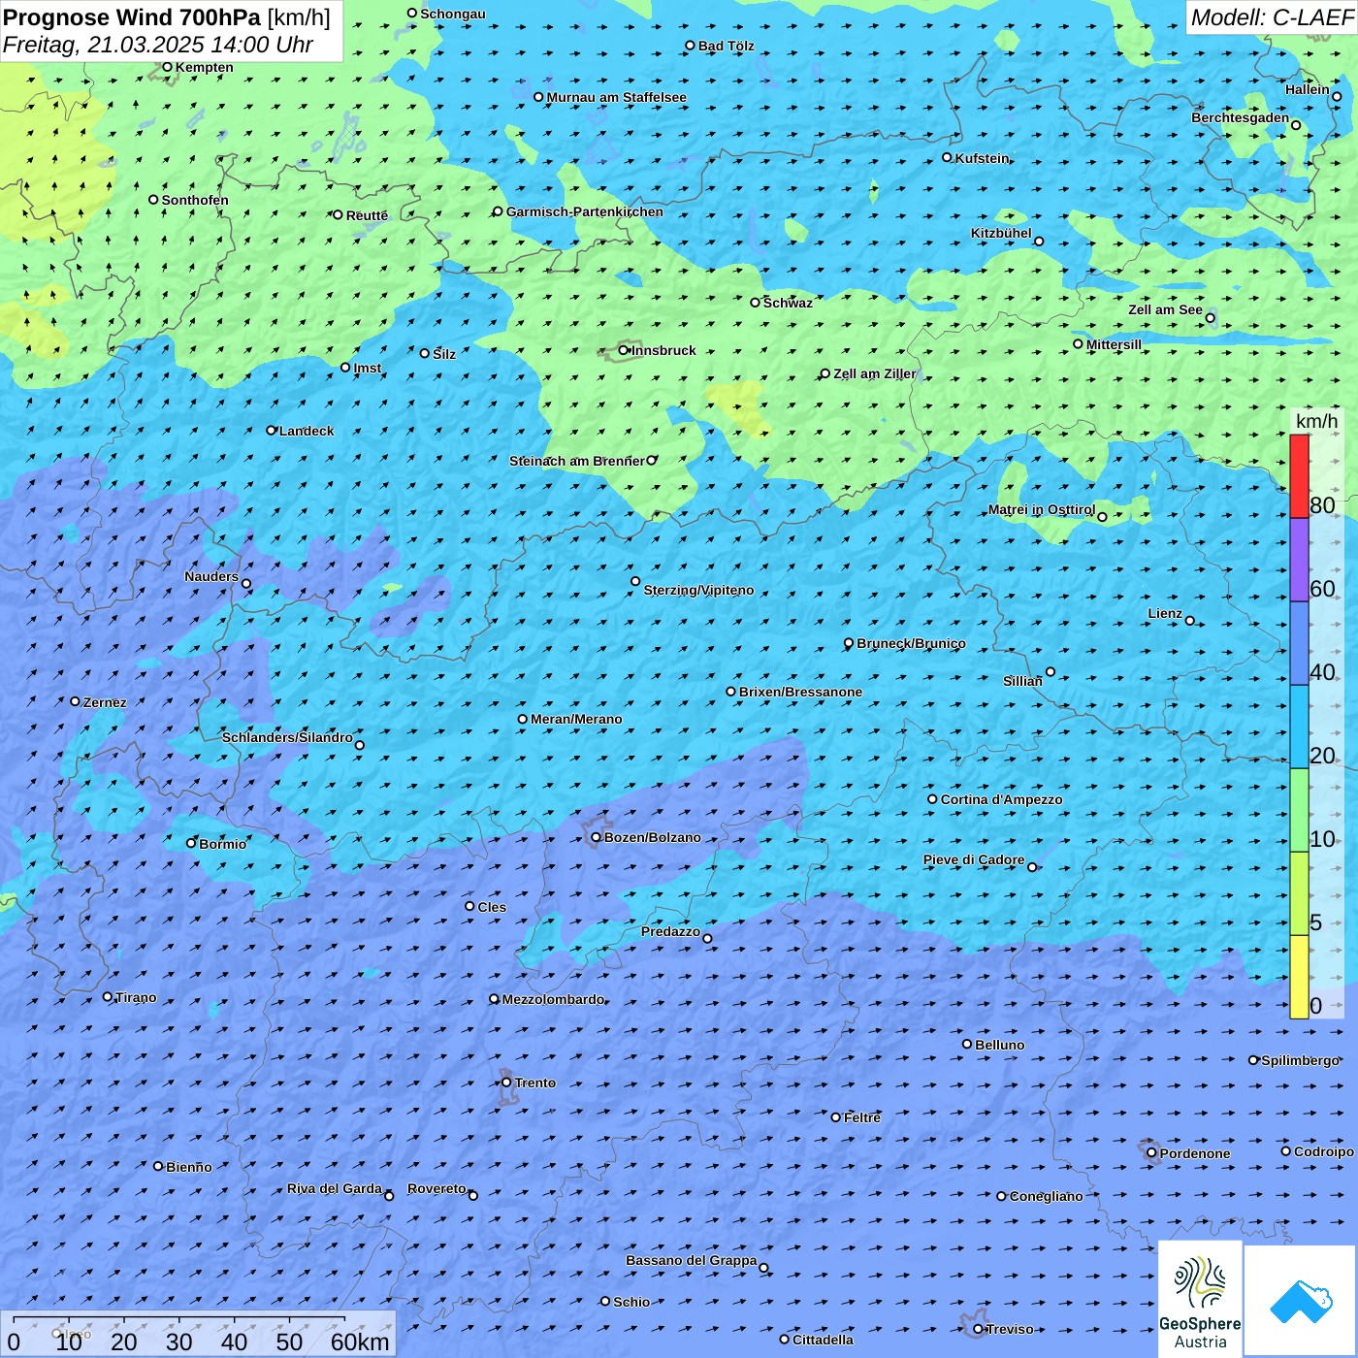Click the Cortina d'Ampezzo label
The height and width of the screenshot is (1358, 1358).
[x=1001, y=799]
